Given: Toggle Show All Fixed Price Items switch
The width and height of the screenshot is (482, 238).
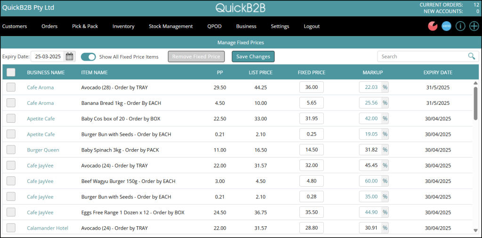Looking at the screenshot, I should 88,57.
